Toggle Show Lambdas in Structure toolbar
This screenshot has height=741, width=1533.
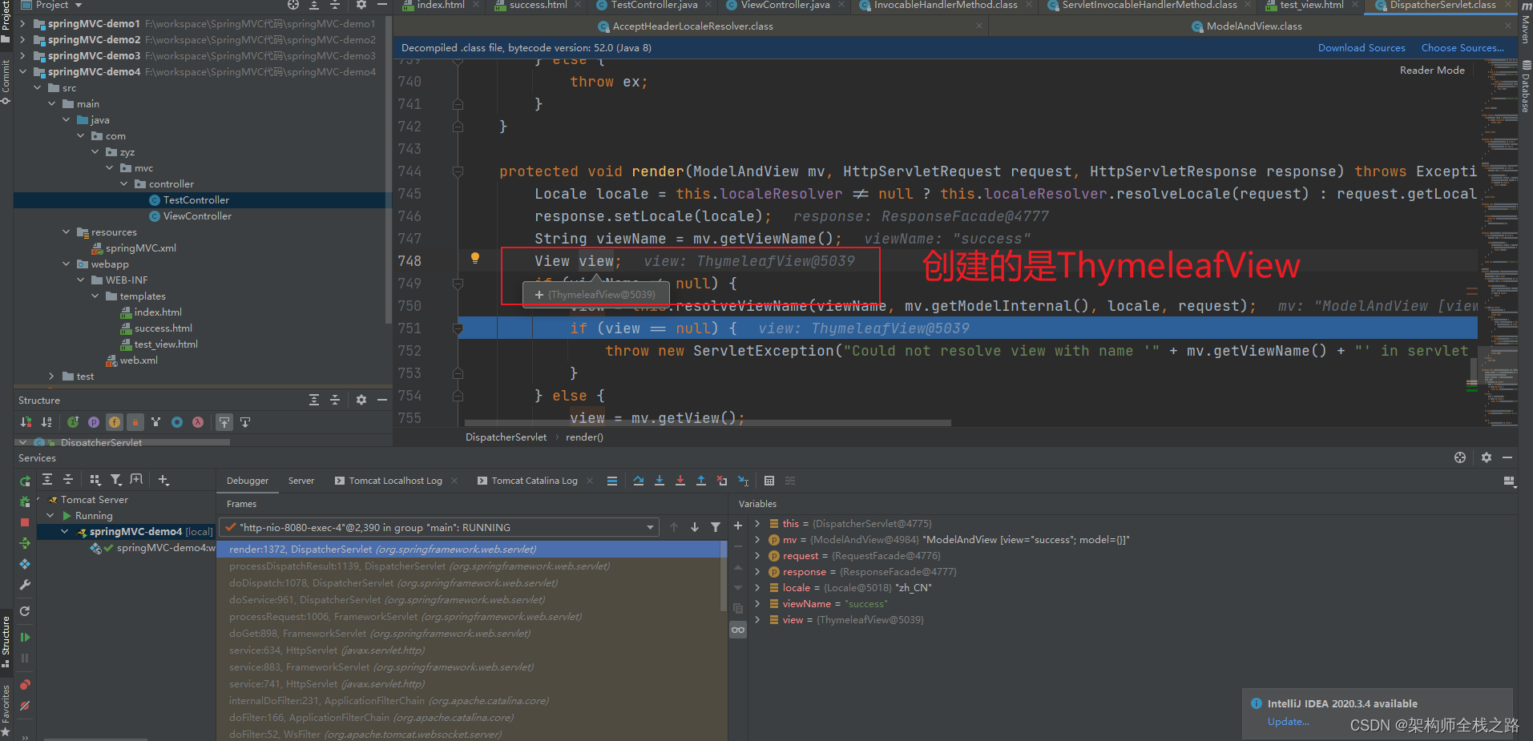coord(197,422)
